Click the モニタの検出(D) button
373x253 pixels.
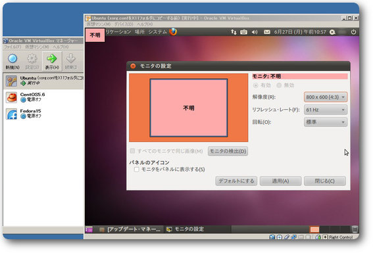[x=228, y=151]
